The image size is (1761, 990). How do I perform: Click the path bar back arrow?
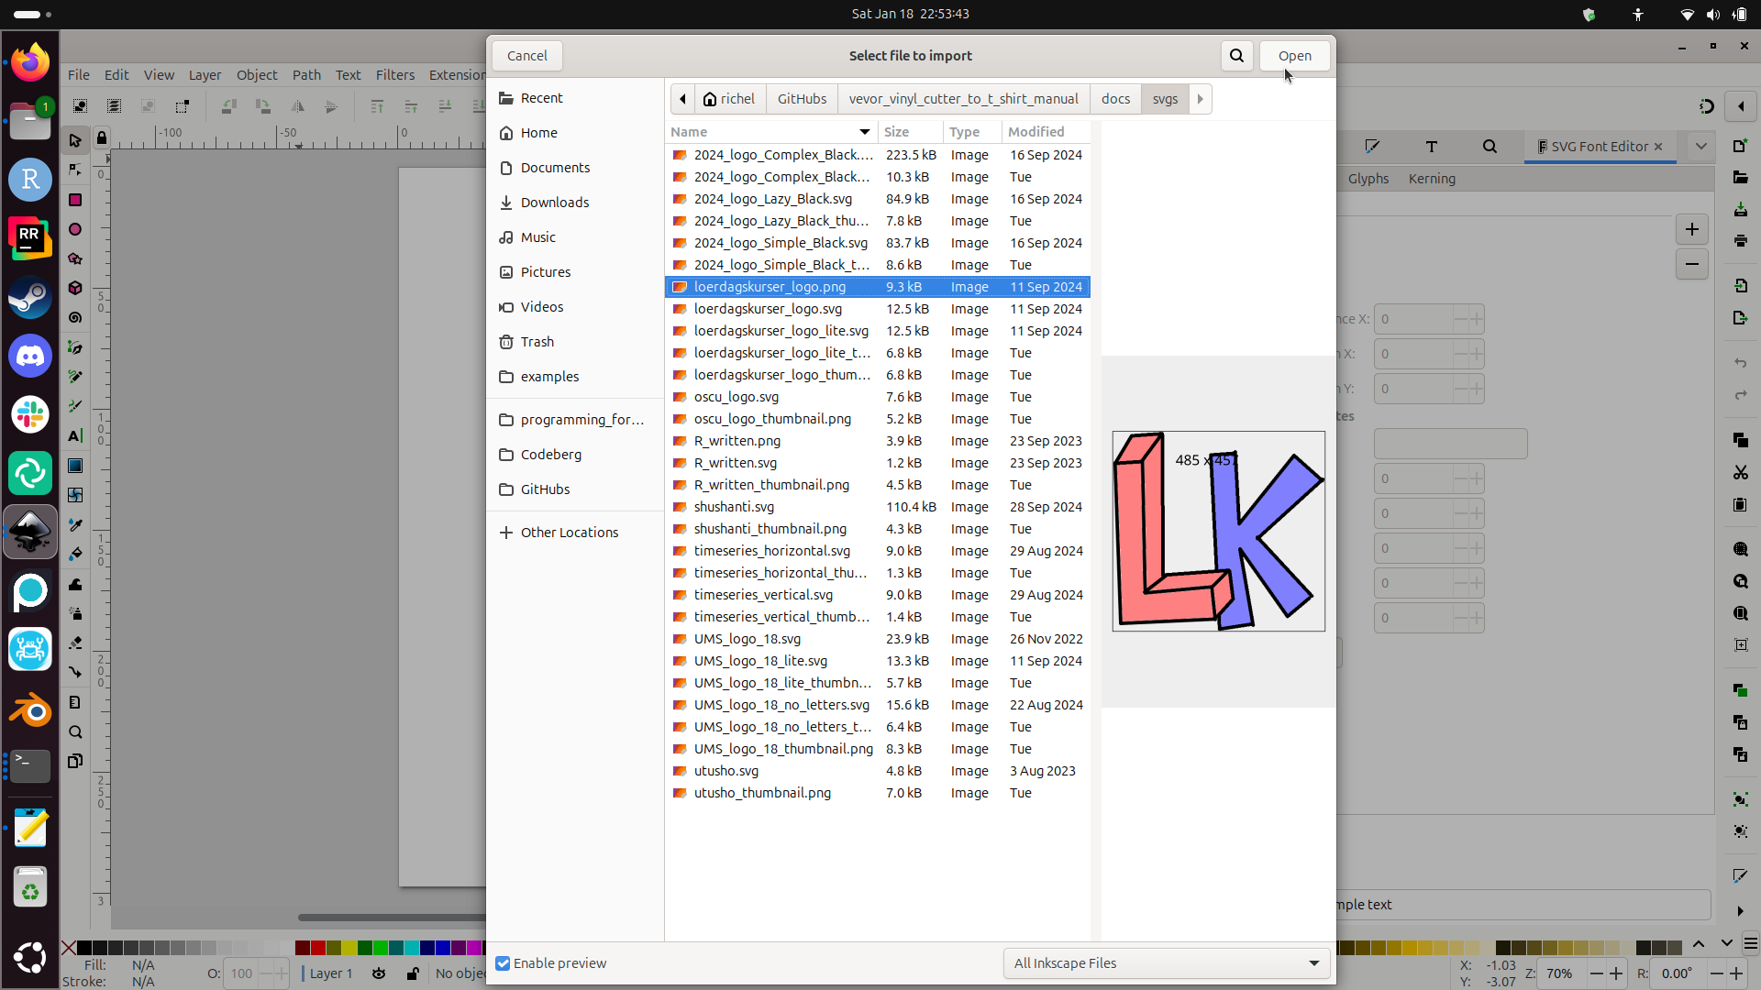click(x=682, y=99)
